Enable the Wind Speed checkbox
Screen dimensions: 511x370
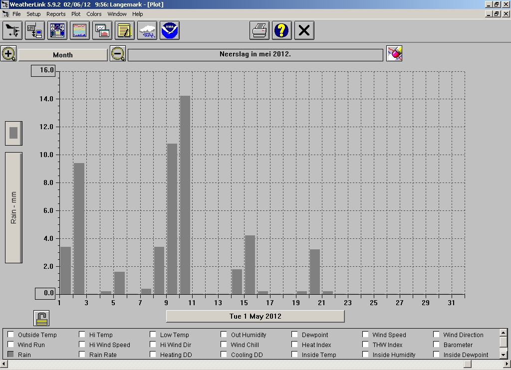click(366, 335)
